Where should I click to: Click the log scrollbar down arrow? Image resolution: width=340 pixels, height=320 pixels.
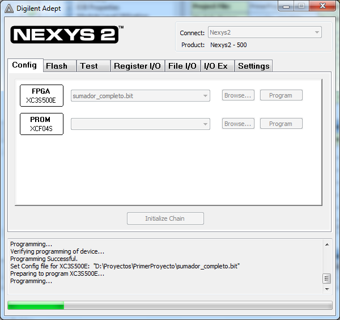click(x=327, y=289)
